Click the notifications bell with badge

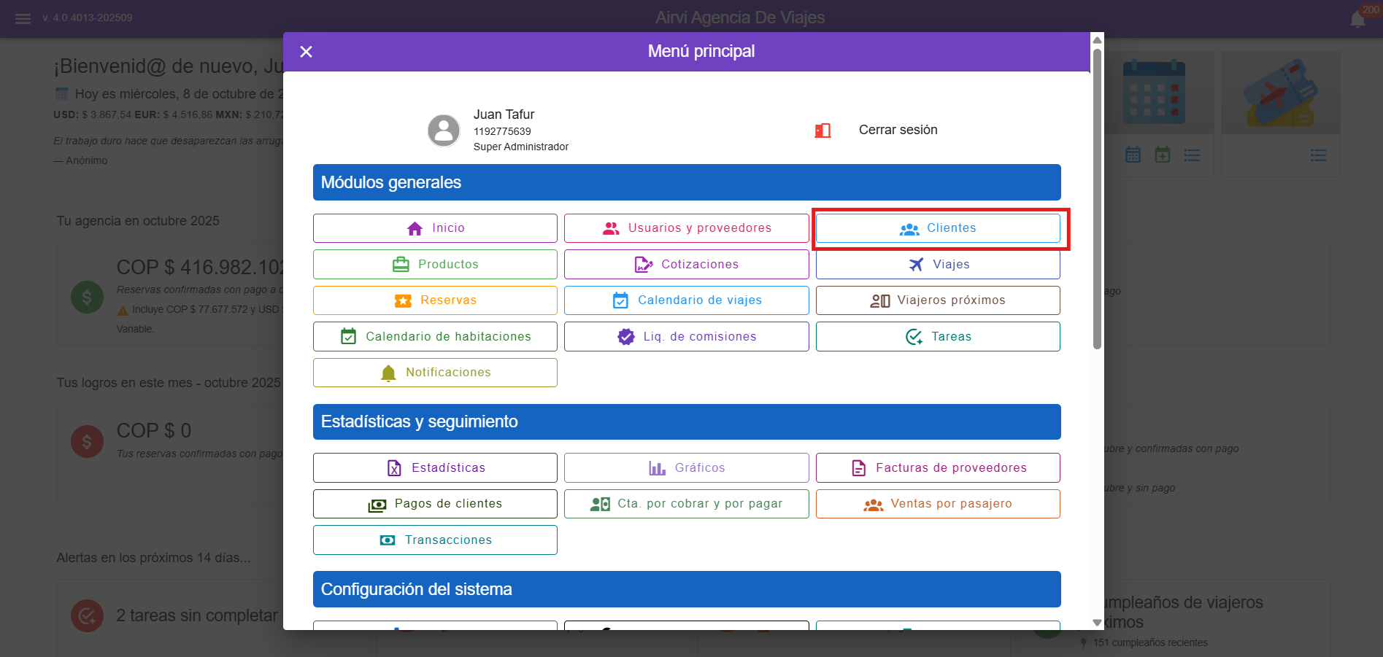point(1357,18)
